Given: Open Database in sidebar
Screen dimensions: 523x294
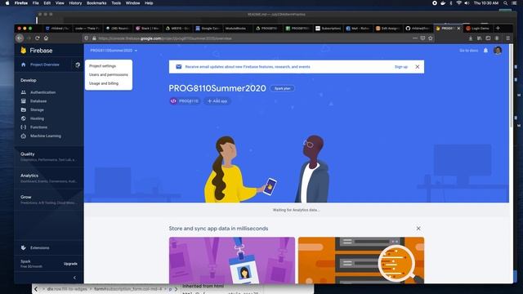Looking at the screenshot, I should (x=38, y=101).
